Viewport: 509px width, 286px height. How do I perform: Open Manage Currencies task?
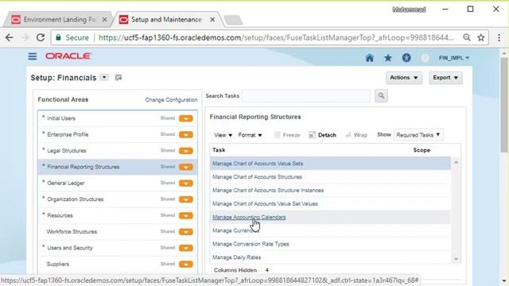coord(235,230)
